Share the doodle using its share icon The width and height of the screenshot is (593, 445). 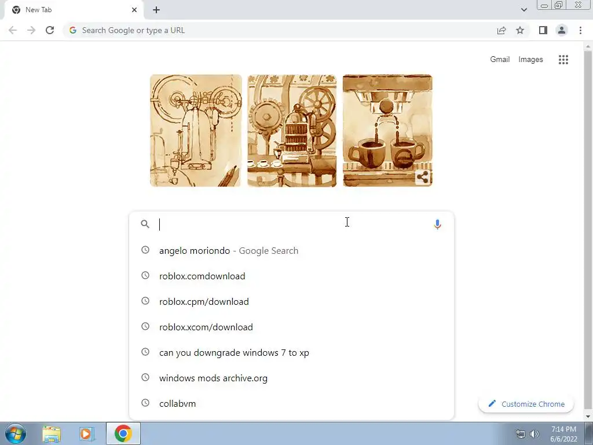(x=423, y=177)
